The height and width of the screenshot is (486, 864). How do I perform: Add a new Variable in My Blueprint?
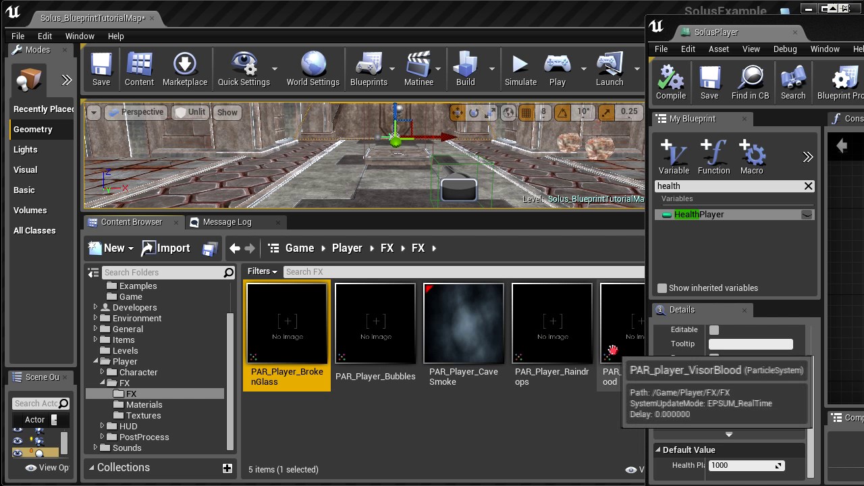(x=674, y=157)
